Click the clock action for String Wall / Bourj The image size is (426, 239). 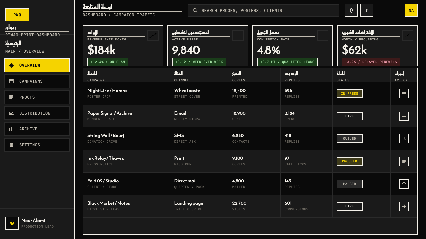(404, 139)
